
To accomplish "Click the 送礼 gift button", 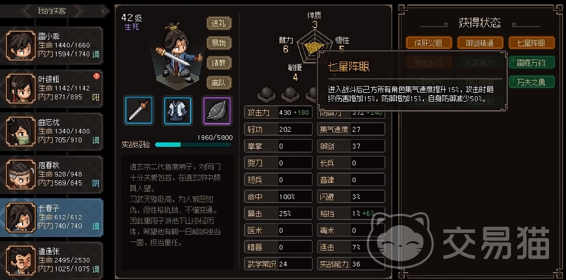I will pyautogui.click(x=218, y=23).
